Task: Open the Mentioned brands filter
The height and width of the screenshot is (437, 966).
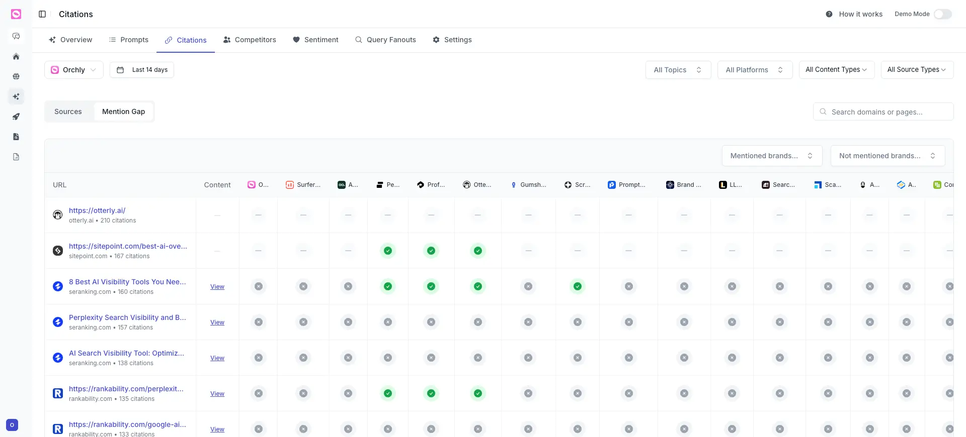Action: pyautogui.click(x=772, y=156)
